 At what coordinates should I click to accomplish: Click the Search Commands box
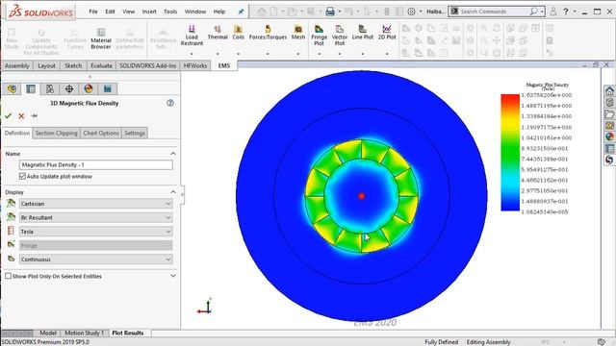click(497, 12)
